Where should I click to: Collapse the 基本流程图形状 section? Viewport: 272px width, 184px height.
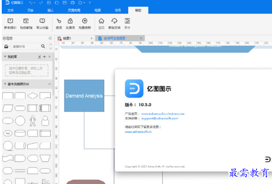pyautogui.click(x=5, y=84)
